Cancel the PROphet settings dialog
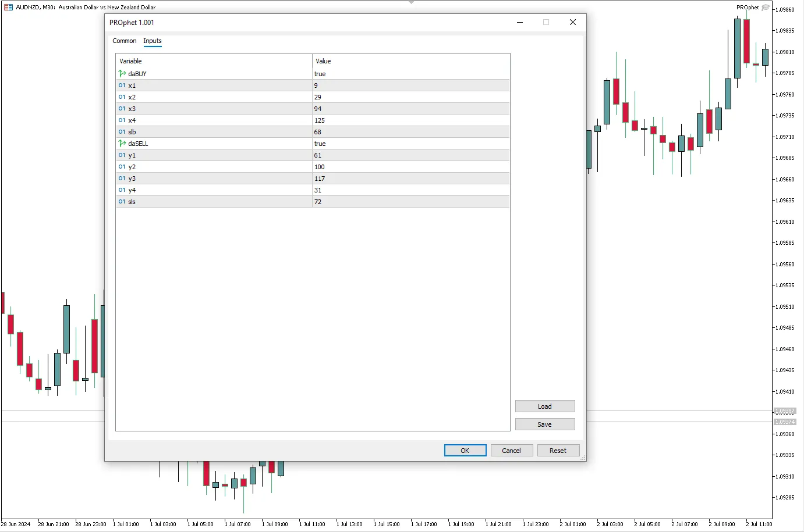Image resolution: width=804 pixels, height=532 pixels. pos(512,451)
